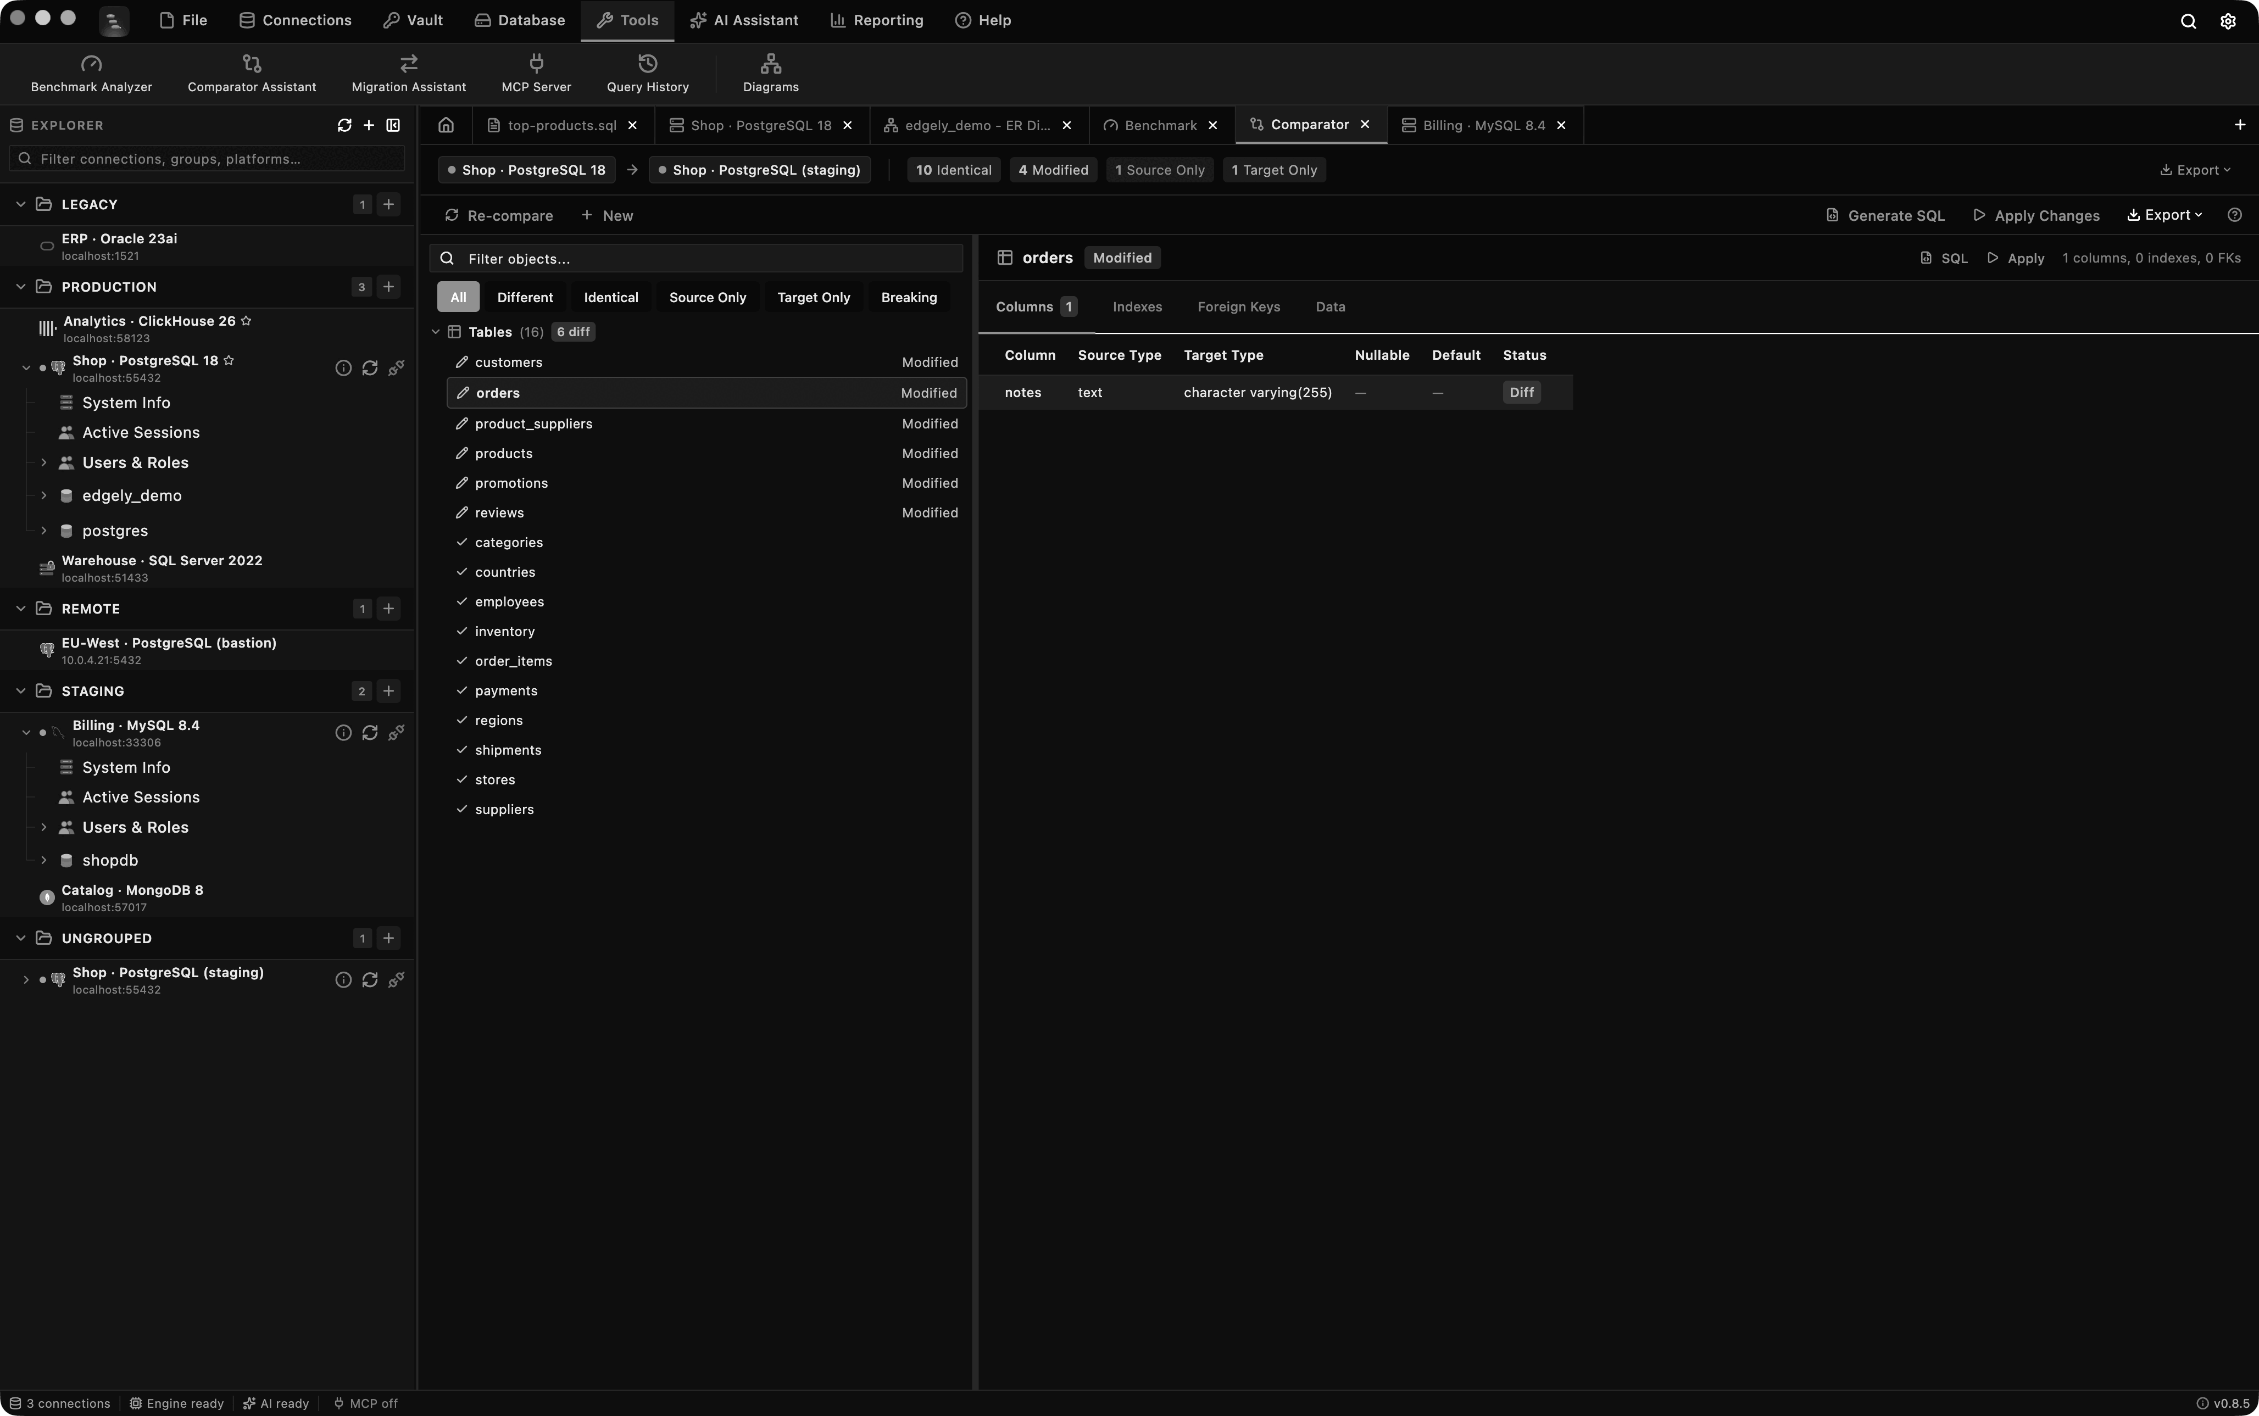Click Generate SQL
This screenshot has width=2259, height=1416.
[x=1885, y=215]
